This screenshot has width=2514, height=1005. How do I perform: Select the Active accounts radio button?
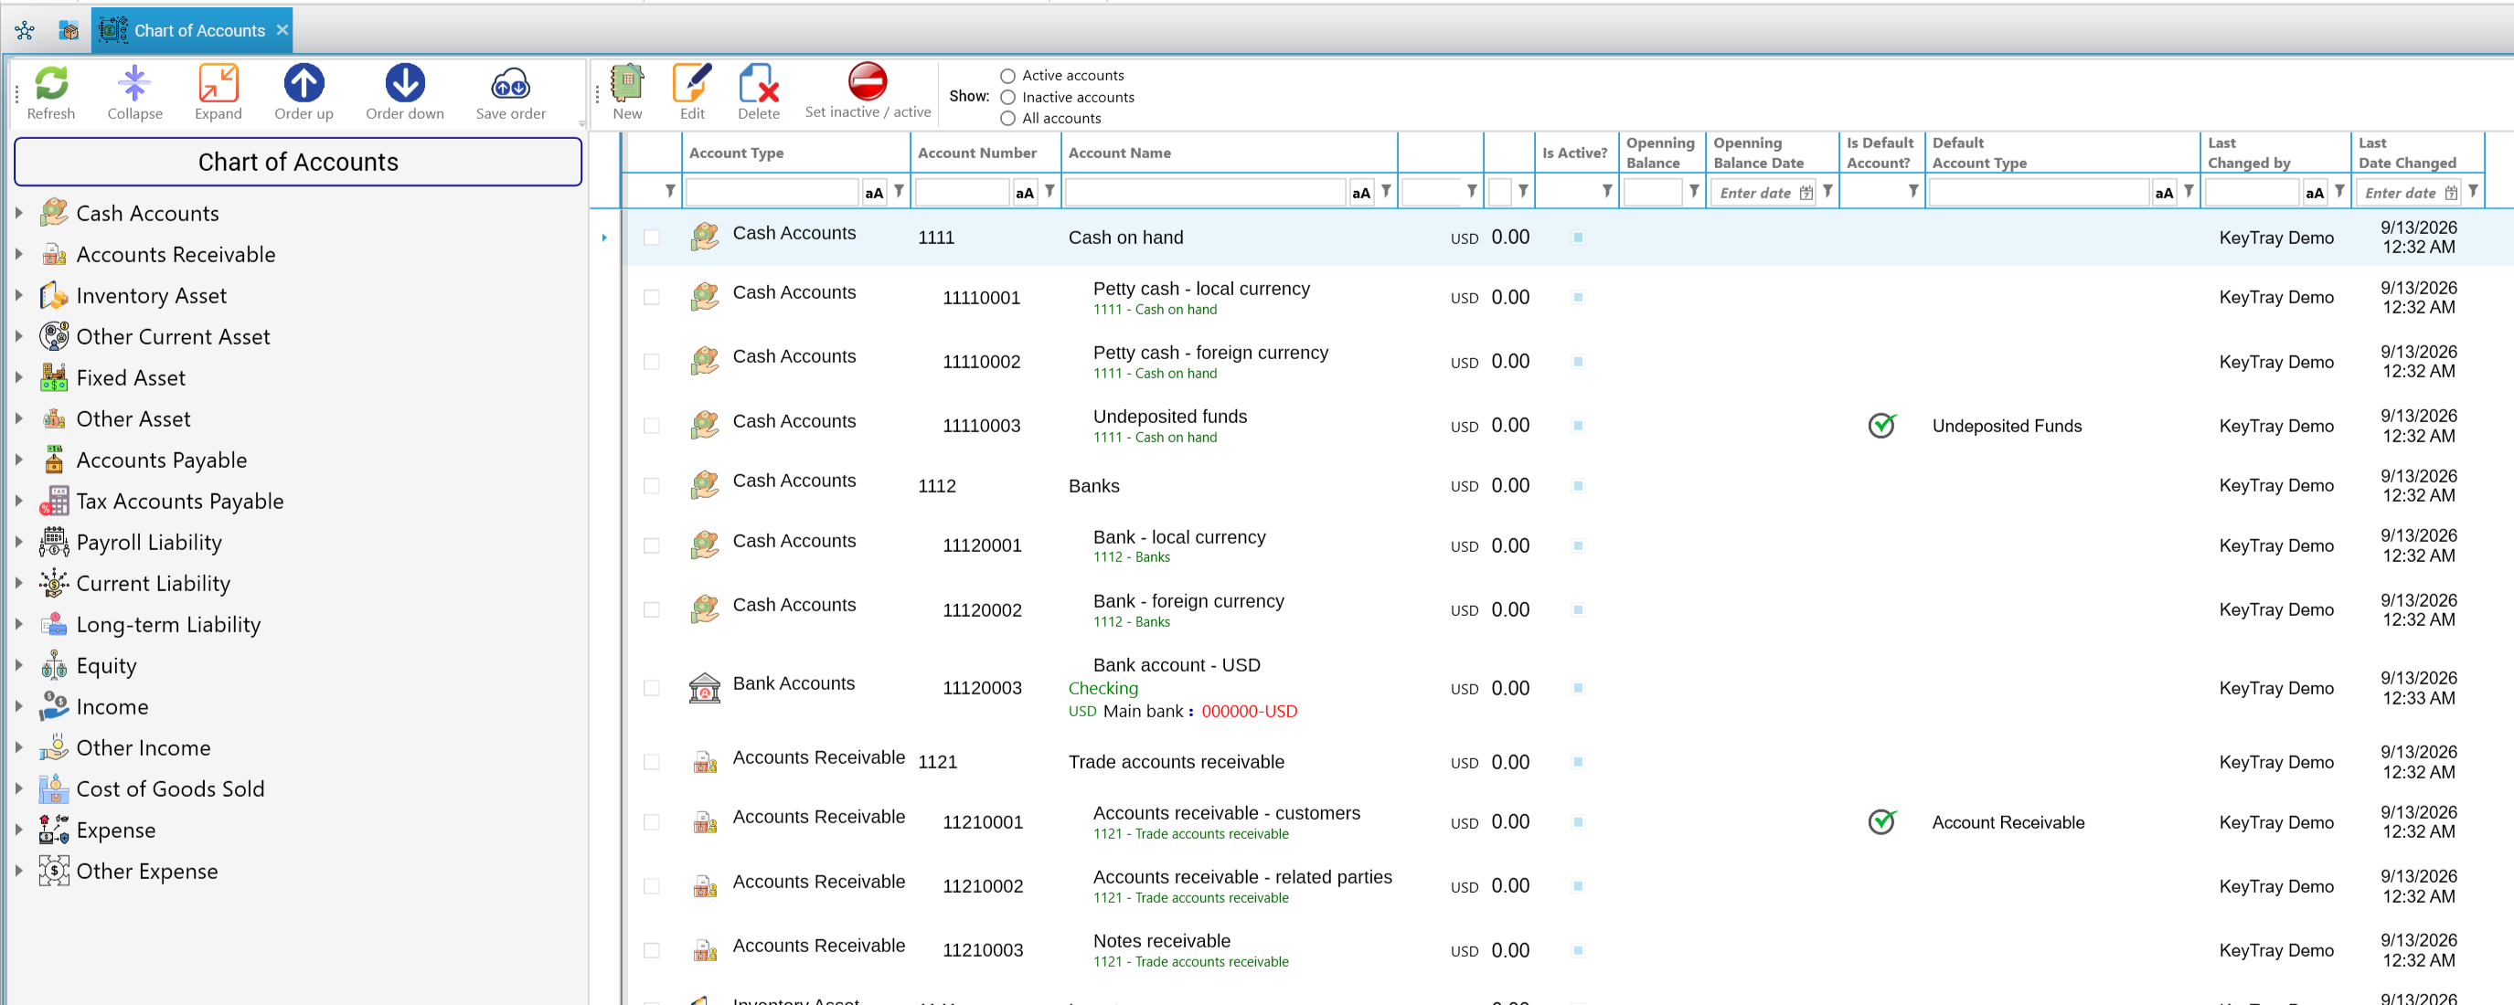pyautogui.click(x=1007, y=76)
